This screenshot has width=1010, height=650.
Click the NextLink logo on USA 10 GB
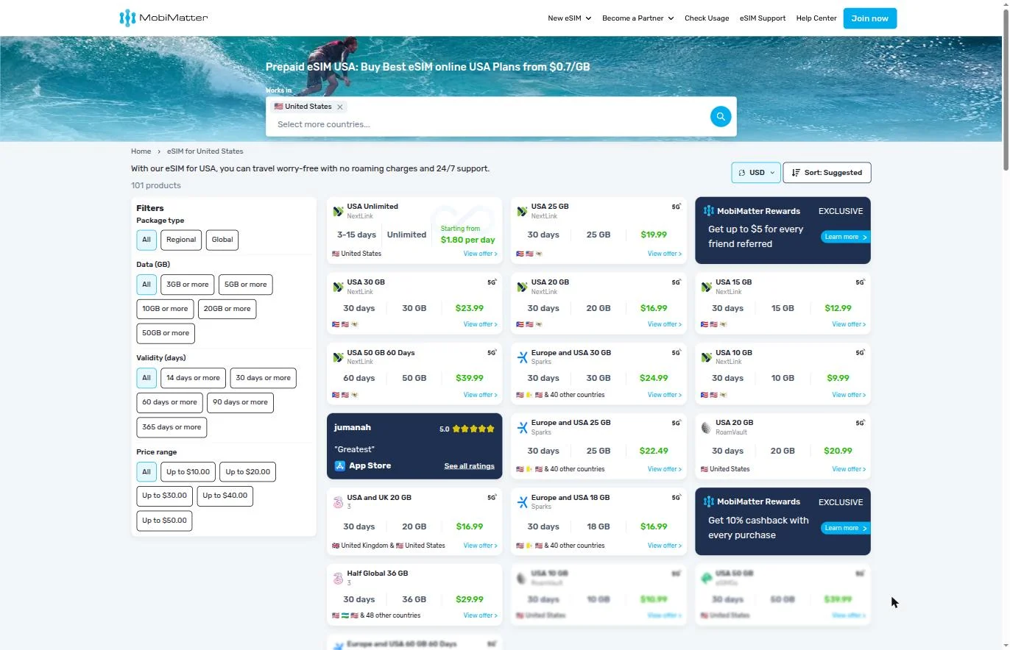pyautogui.click(x=707, y=357)
